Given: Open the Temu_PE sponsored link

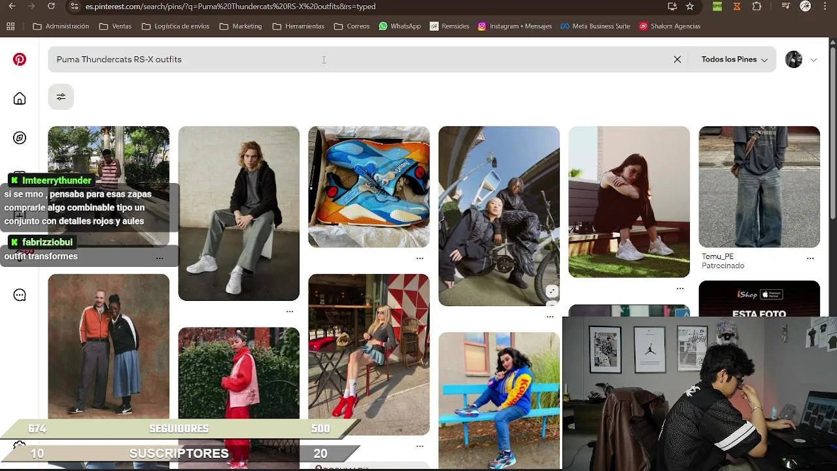Looking at the screenshot, I should tap(717, 256).
